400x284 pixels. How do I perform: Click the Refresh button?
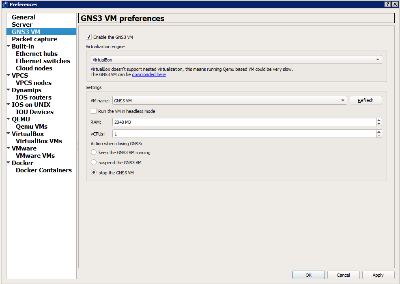click(x=366, y=100)
